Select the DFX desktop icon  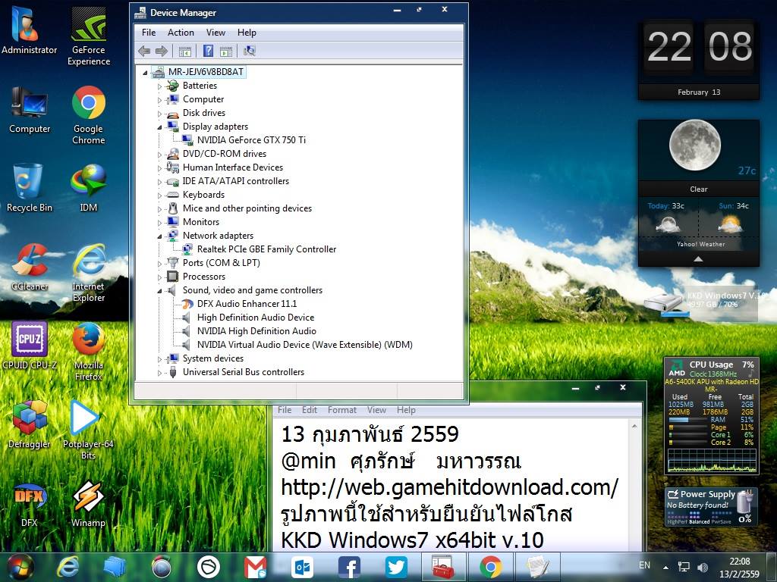pos(30,503)
